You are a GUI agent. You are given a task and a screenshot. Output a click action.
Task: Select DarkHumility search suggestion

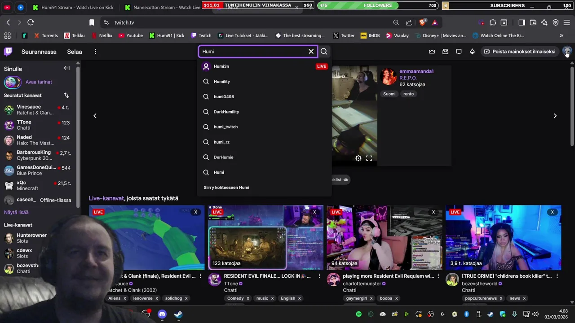(x=265, y=112)
